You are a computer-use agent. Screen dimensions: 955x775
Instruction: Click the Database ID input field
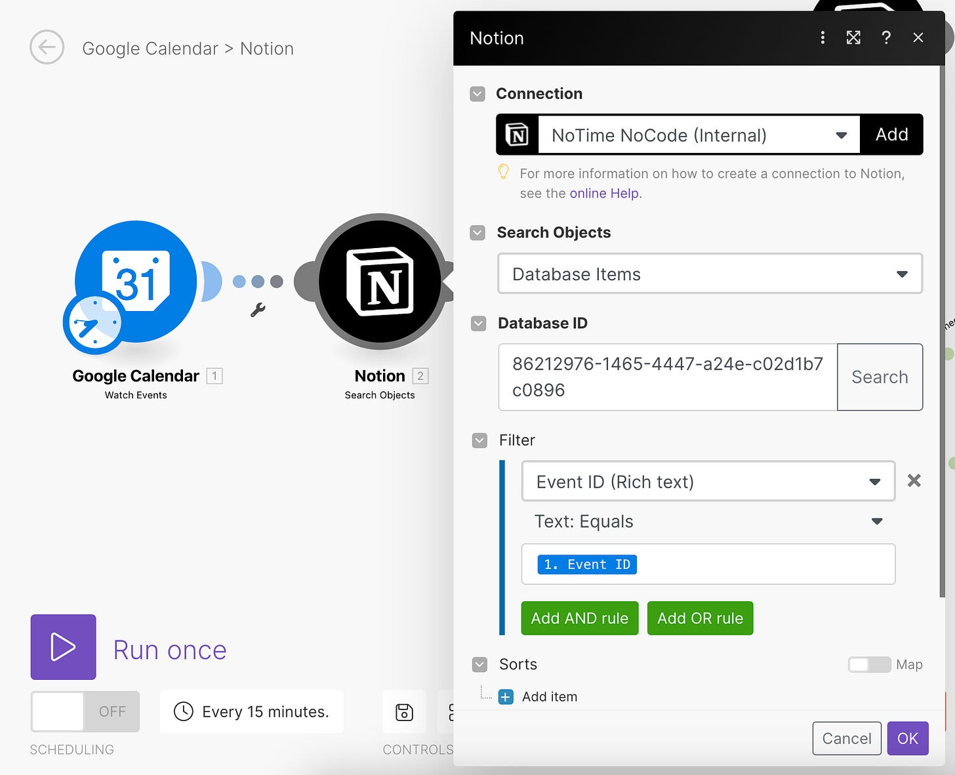coord(668,377)
